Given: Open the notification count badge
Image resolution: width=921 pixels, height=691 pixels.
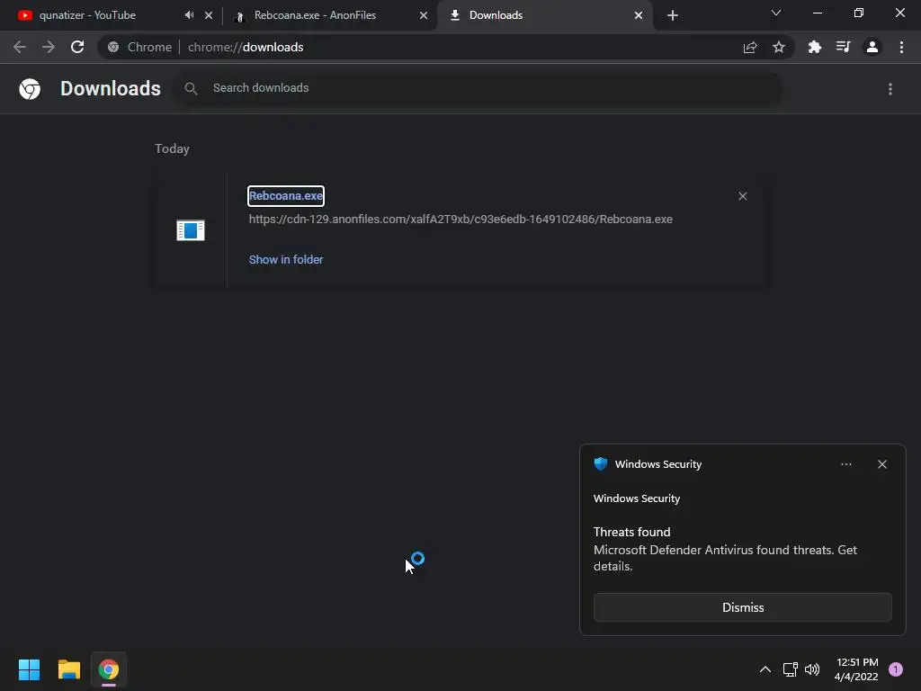Looking at the screenshot, I should click(896, 669).
